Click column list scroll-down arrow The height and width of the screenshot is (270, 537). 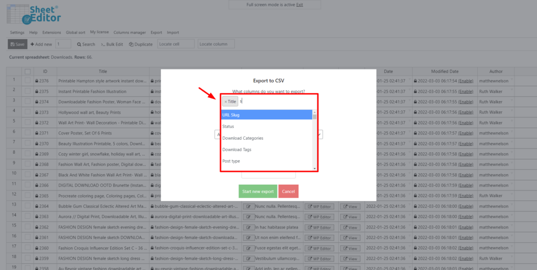[315, 168]
